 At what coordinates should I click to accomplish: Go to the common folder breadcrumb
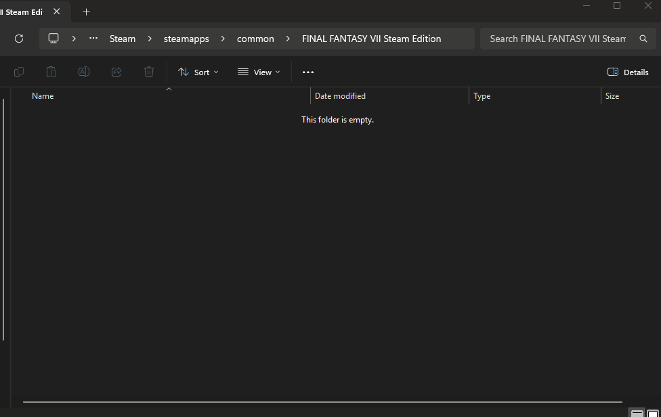255,39
